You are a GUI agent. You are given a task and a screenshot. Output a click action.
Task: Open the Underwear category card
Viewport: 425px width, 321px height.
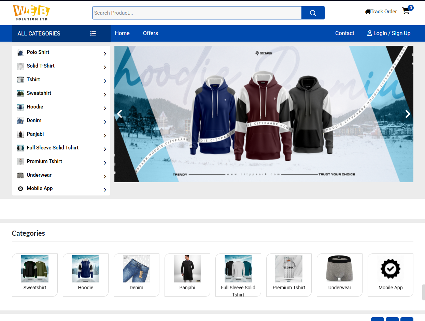point(340,275)
